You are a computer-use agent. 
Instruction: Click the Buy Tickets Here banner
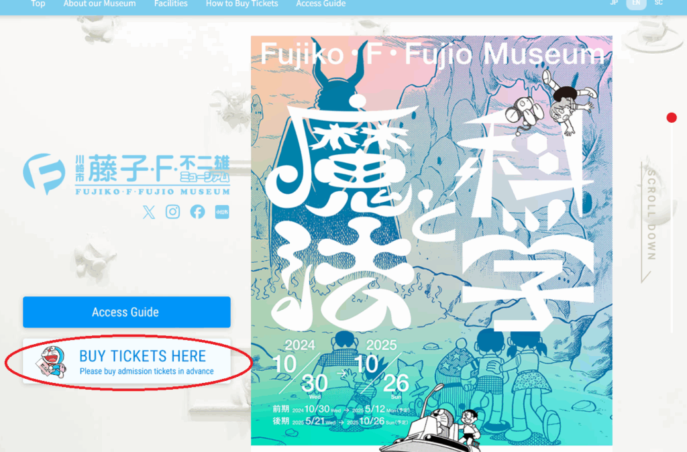127,361
